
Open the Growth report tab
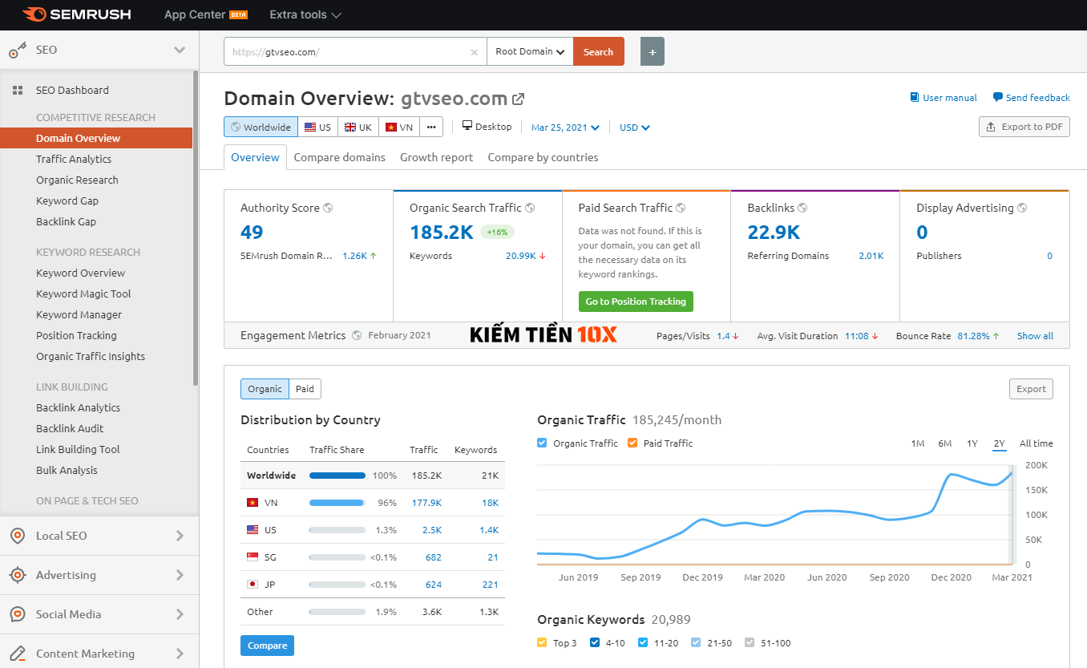(437, 157)
